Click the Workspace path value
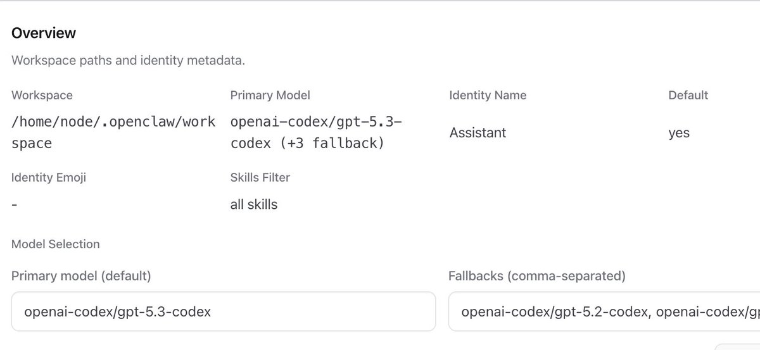Viewport: 760px width, 350px height. click(114, 132)
